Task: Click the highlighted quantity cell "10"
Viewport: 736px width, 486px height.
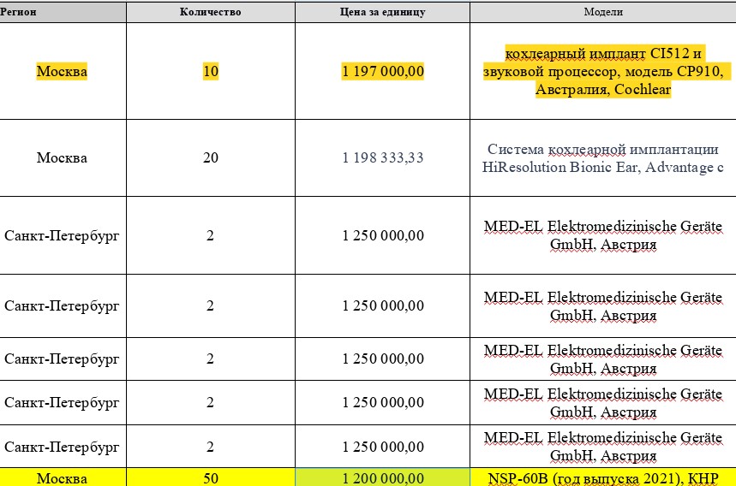Action: [211, 71]
